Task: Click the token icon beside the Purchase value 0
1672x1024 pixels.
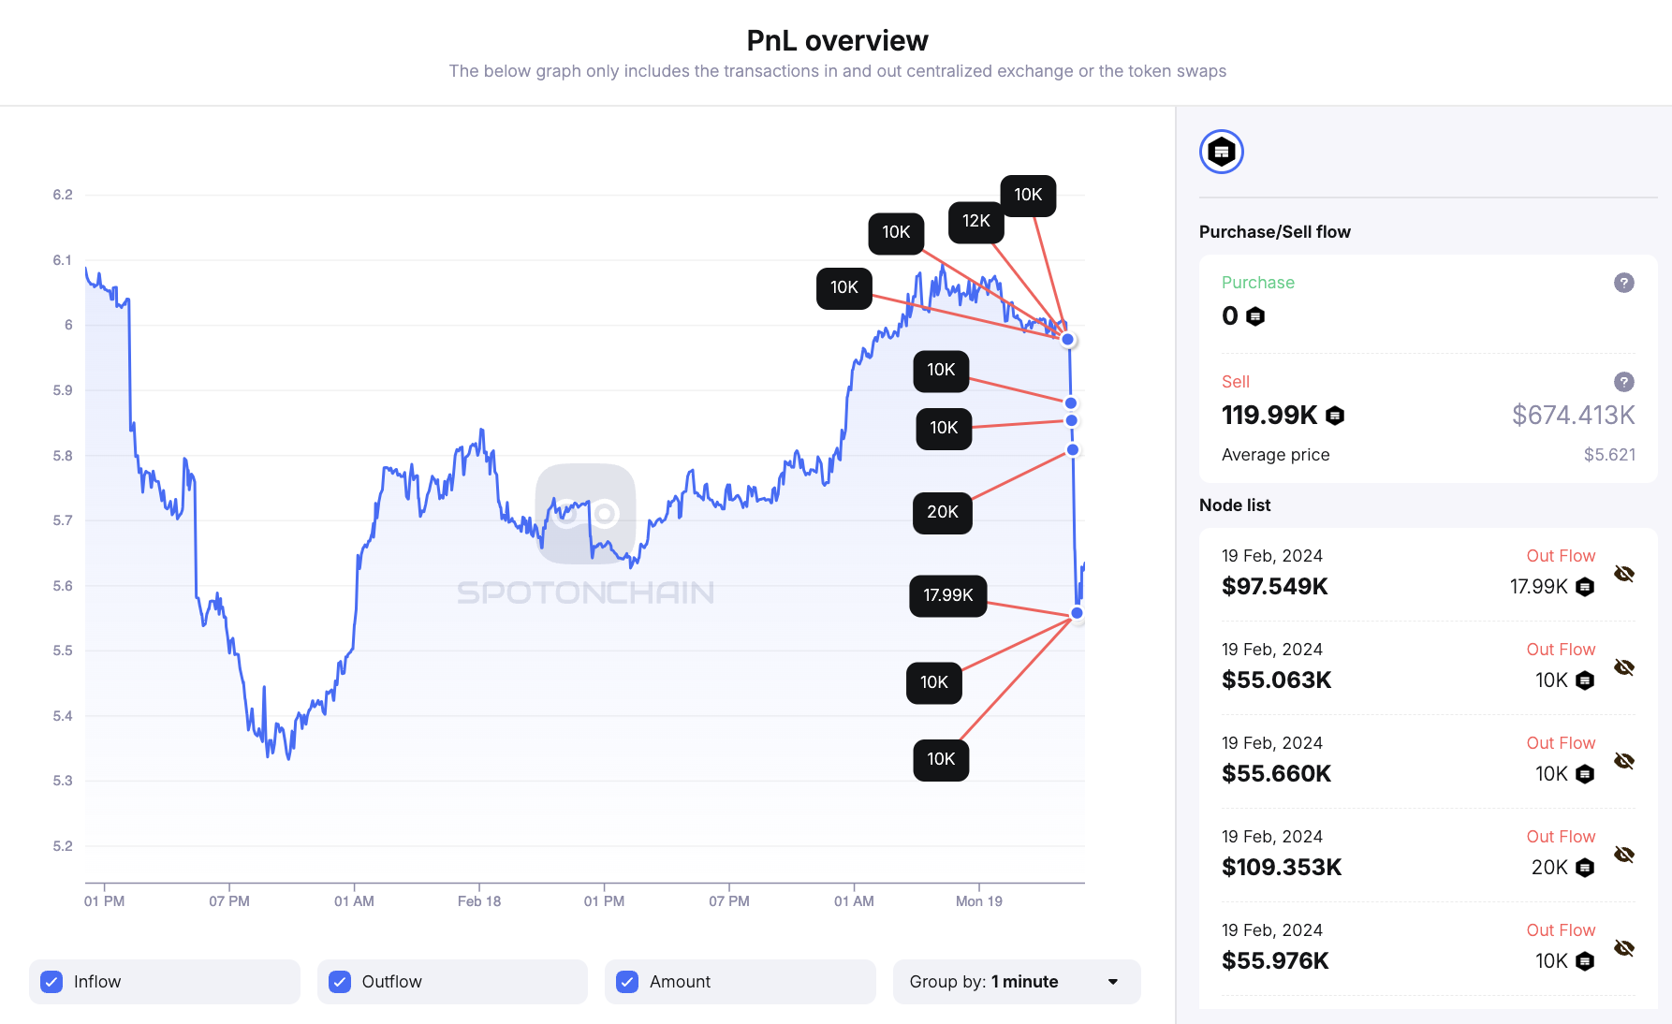Action: tap(1254, 316)
